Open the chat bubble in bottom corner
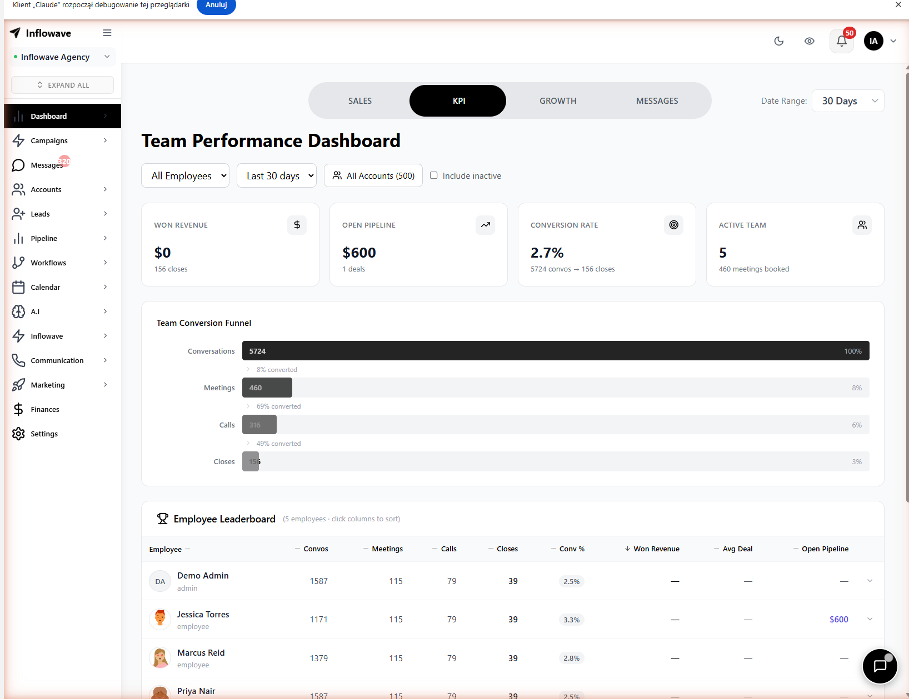 click(x=880, y=666)
